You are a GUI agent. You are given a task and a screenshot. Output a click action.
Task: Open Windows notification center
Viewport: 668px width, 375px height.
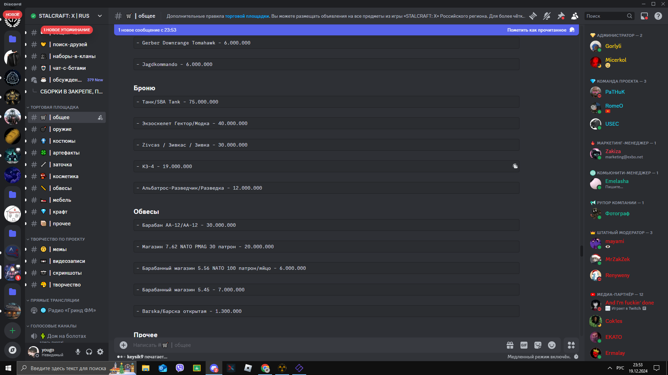tap(657, 368)
